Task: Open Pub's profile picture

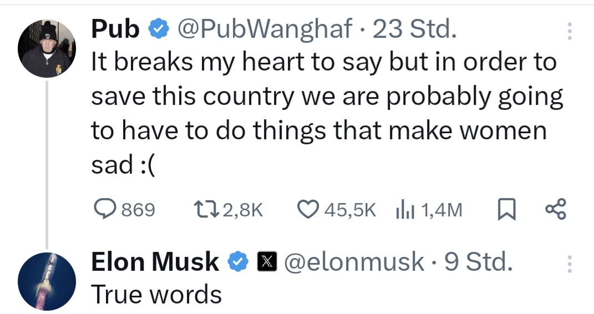Action: [47, 48]
